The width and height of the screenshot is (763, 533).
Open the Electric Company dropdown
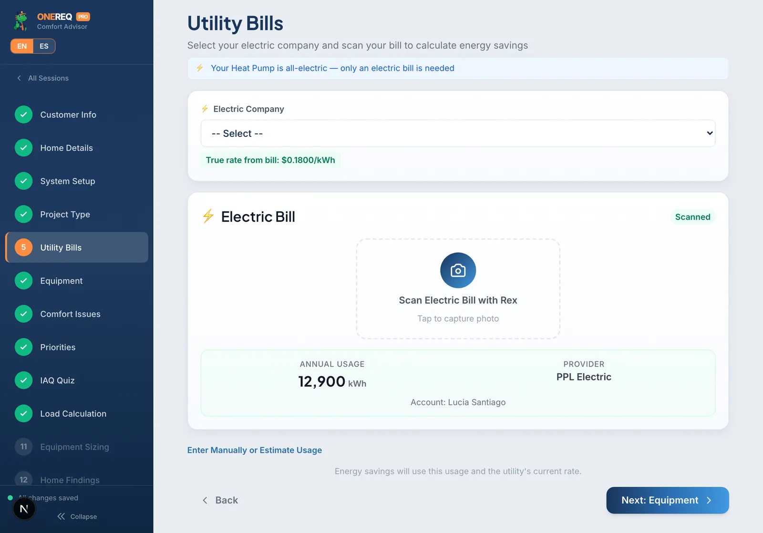[x=458, y=133]
